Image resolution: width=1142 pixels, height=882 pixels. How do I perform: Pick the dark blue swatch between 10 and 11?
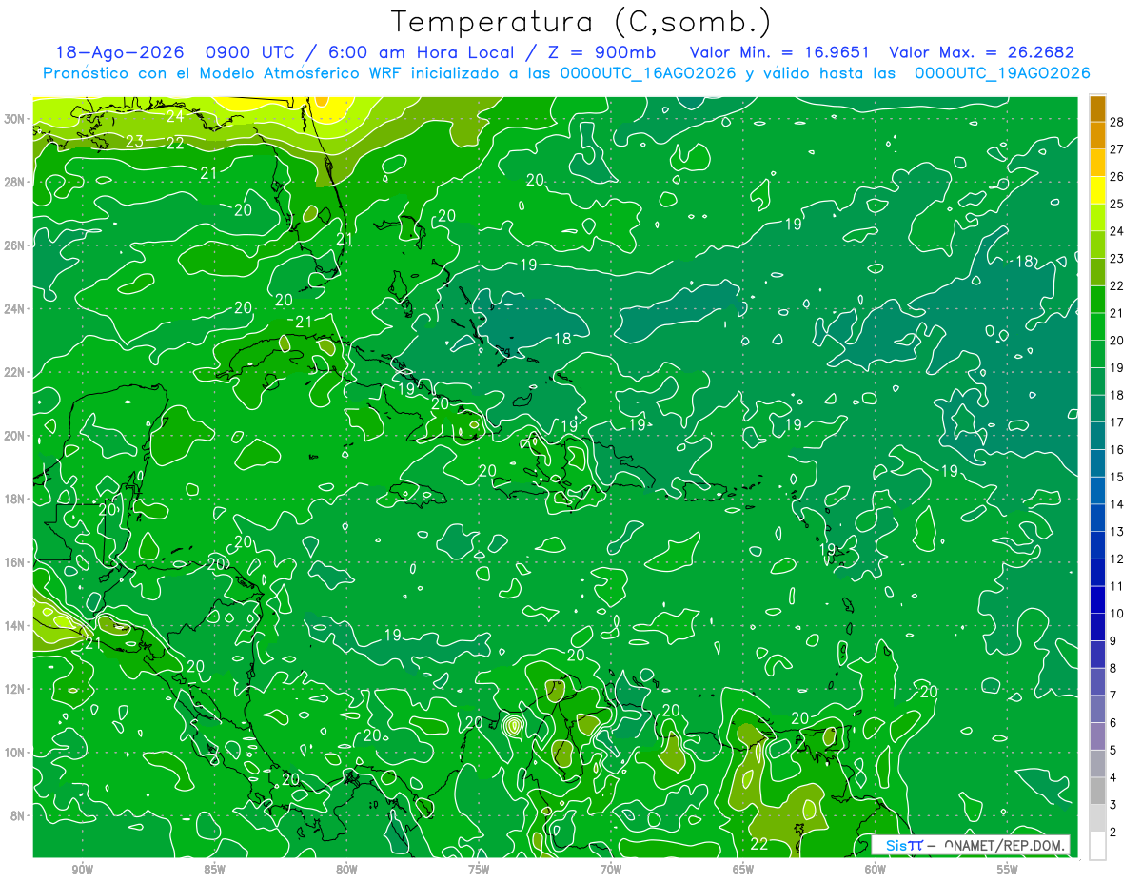click(x=1097, y=600)
